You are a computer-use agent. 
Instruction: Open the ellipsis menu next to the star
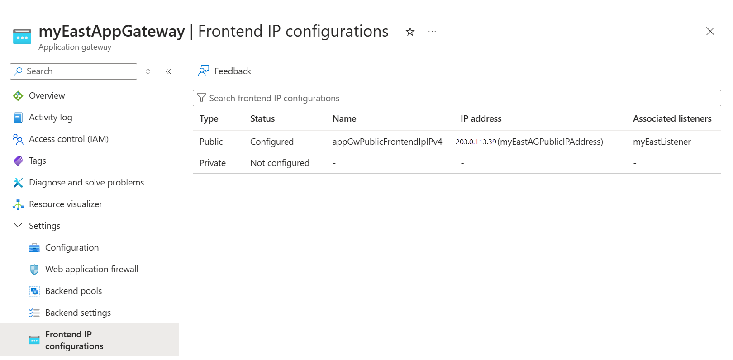coord(432,31)
